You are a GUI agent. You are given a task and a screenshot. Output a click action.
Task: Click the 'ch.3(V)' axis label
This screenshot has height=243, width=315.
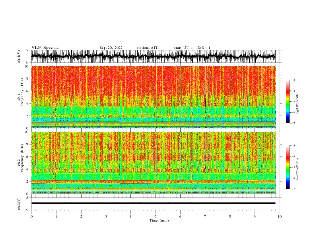pyautogui.click(x=19, y=204)
